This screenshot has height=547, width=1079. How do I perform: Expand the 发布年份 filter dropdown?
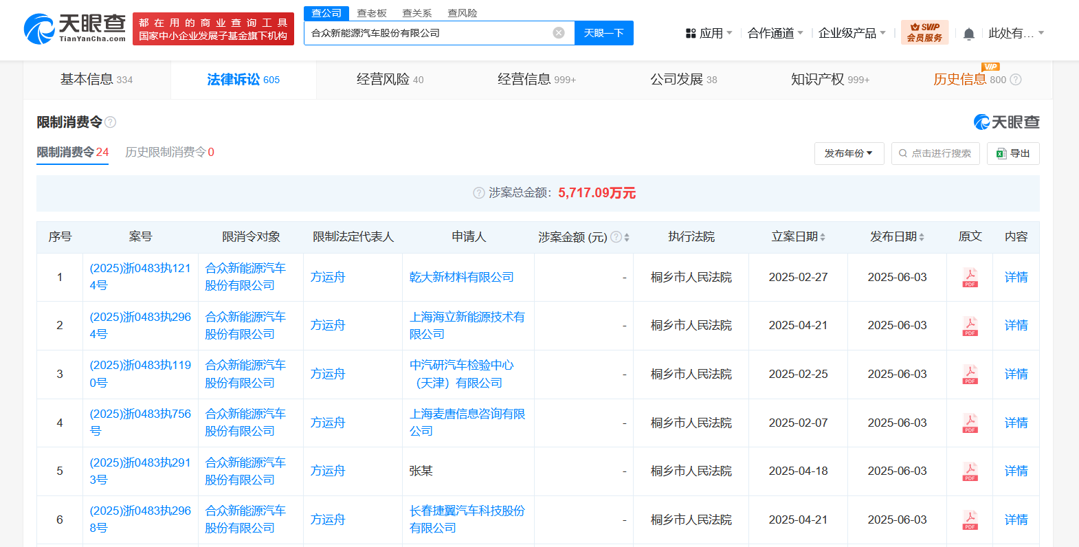point(849,153)
